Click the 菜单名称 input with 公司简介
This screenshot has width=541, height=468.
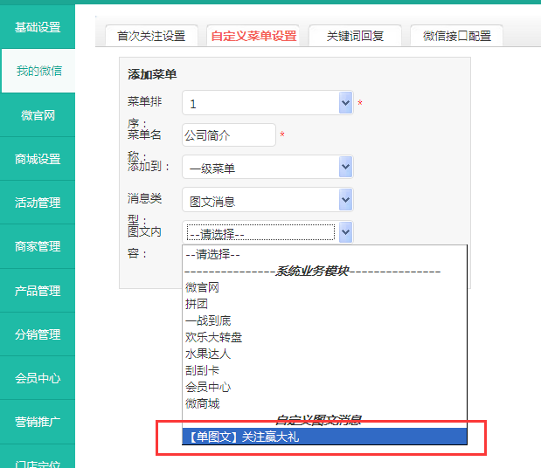click(x=229, y=135)
